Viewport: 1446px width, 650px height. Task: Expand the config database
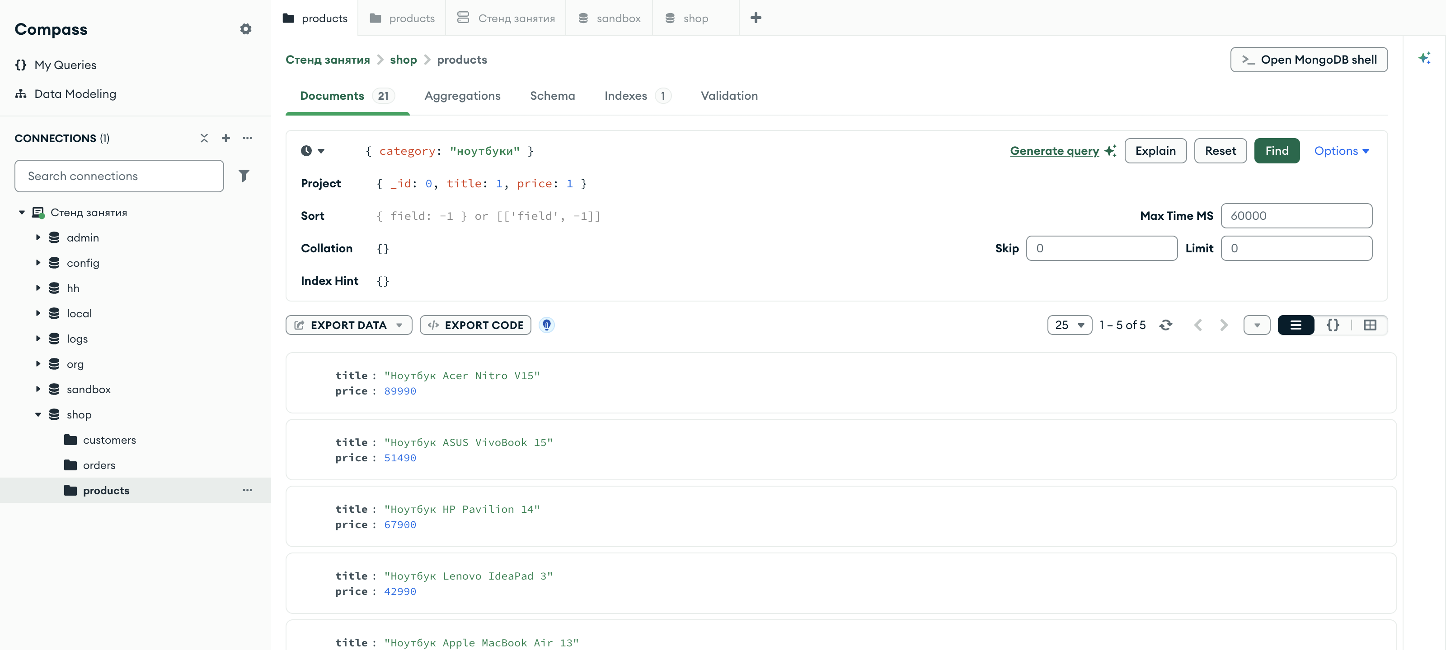[38, 263]
